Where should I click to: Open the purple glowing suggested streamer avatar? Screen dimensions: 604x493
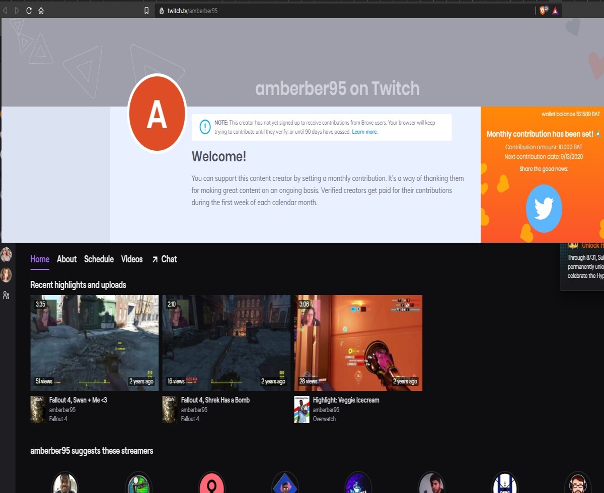click(358, 483)
